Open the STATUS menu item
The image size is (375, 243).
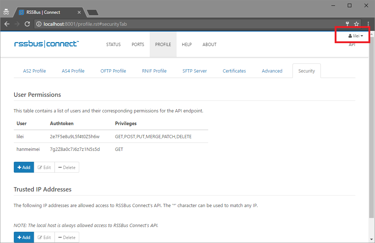click(x=113, y=45)
